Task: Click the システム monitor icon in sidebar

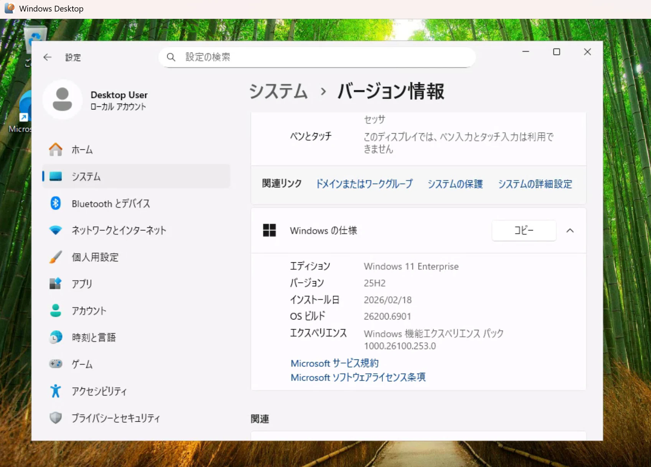Action: point(56,176)
